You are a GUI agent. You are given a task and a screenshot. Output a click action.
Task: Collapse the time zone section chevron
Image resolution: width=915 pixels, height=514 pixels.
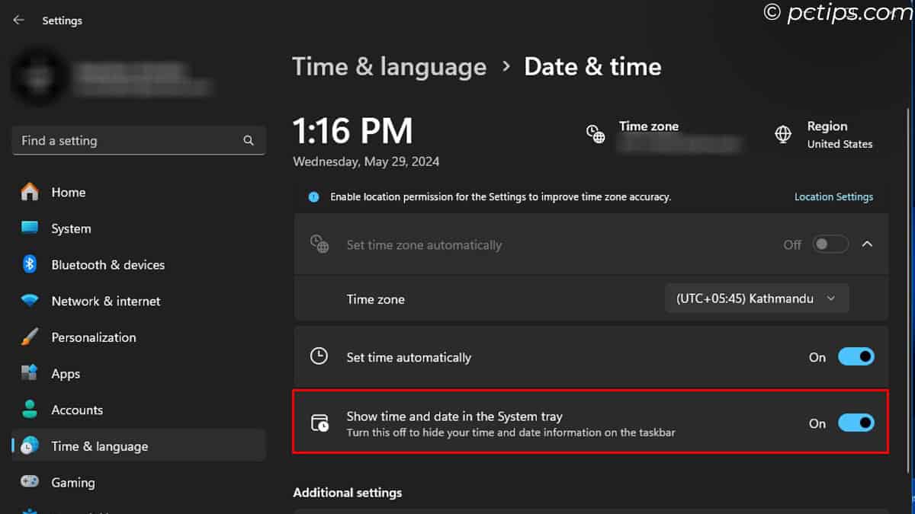coord(867,244)
